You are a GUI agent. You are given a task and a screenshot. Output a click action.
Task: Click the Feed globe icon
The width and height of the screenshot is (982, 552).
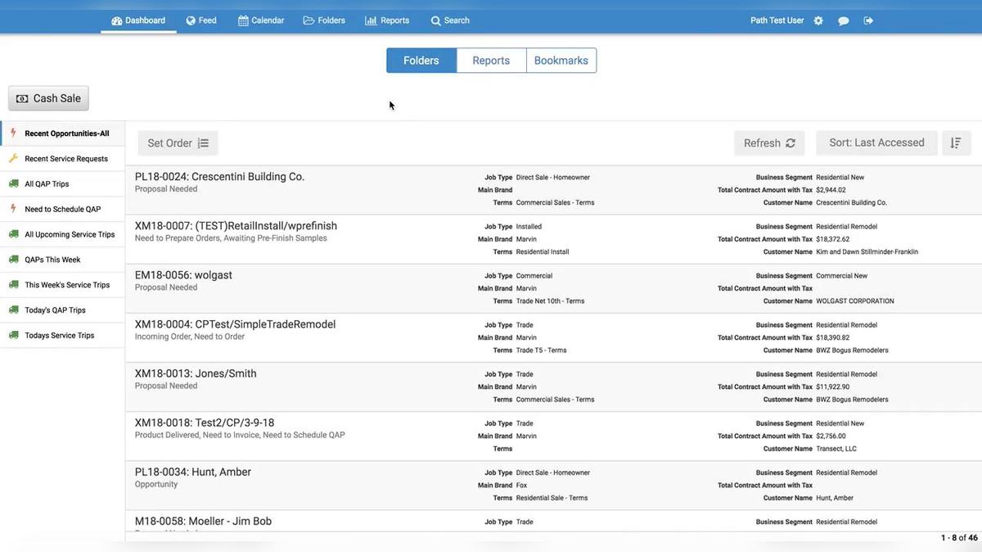pos(191,20)
